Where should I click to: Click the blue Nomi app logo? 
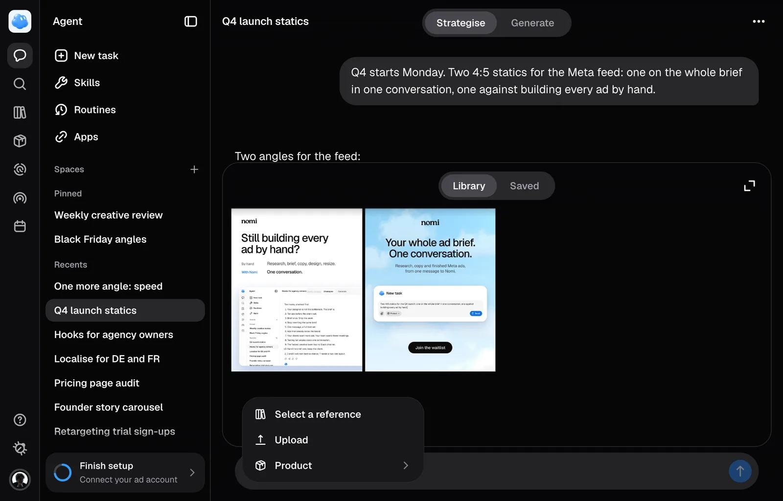coord(20,22)
